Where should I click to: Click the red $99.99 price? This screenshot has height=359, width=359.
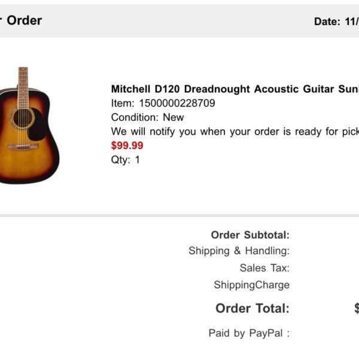[127, 145]
